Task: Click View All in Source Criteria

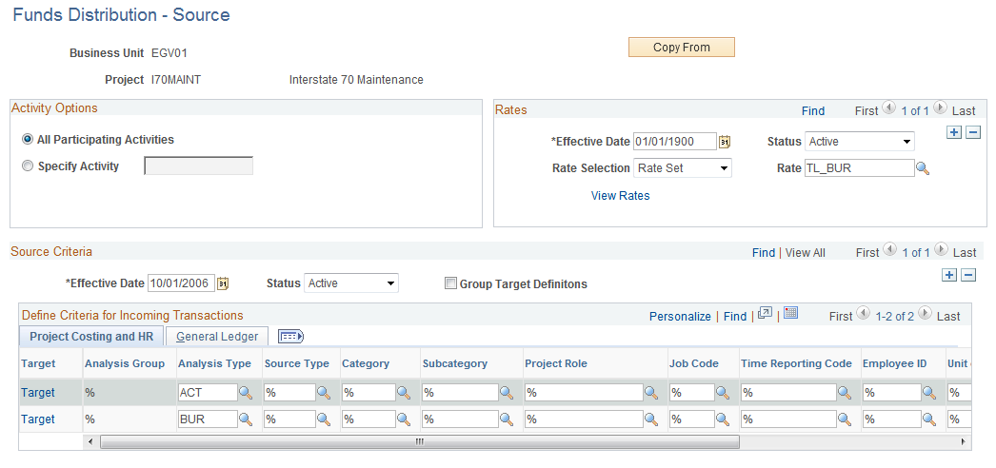Action: pos(806,252)
